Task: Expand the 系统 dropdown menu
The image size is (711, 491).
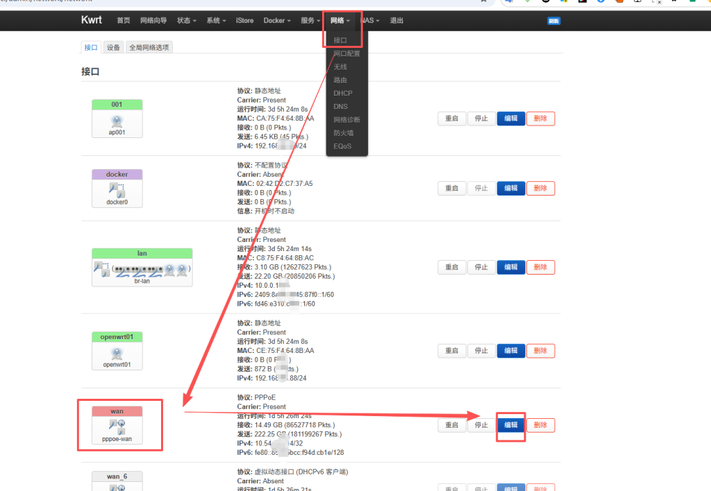Action: tap(216, 21)
